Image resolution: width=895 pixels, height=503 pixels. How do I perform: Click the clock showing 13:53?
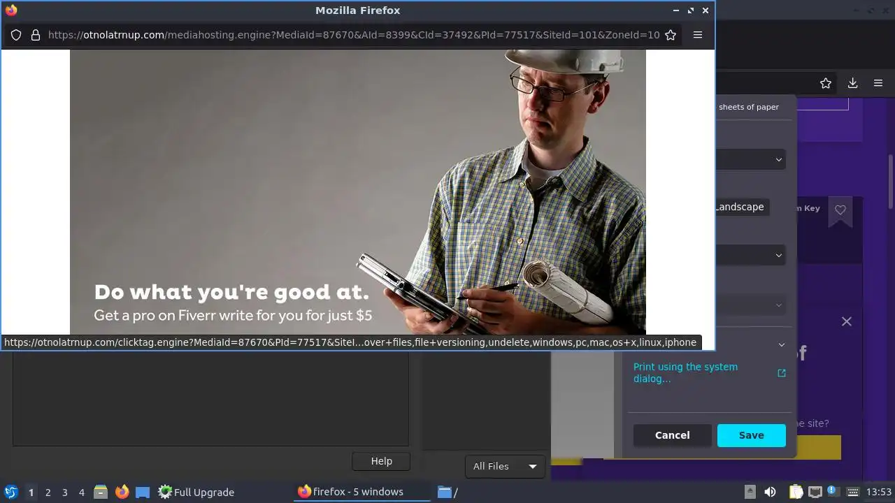[x=879, y=492]
